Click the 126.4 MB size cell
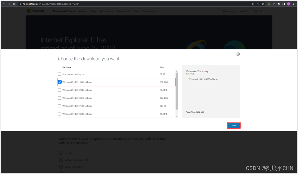298x174 pixels. pyautogui.click(x=164, y=98)
